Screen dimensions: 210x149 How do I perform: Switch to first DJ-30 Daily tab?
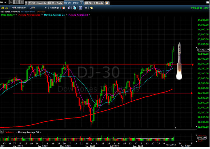[55, 3]
